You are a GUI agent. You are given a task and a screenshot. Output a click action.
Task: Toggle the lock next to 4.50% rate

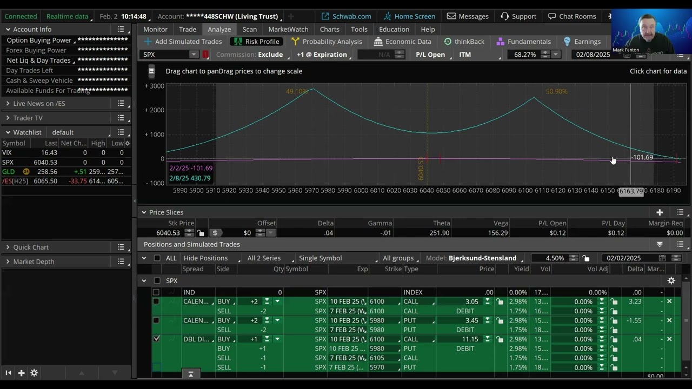(x=586, y=258)
